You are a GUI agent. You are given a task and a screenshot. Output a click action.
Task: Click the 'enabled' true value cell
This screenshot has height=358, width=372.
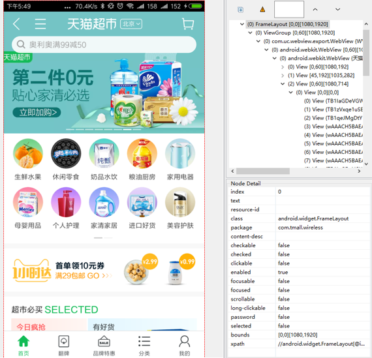point(322,272)
